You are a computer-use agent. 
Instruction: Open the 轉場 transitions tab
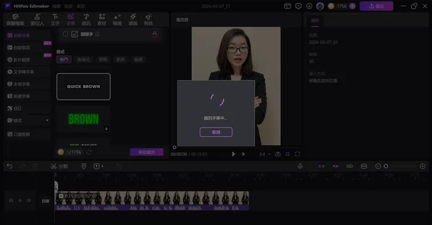click(x=117, y=20)
